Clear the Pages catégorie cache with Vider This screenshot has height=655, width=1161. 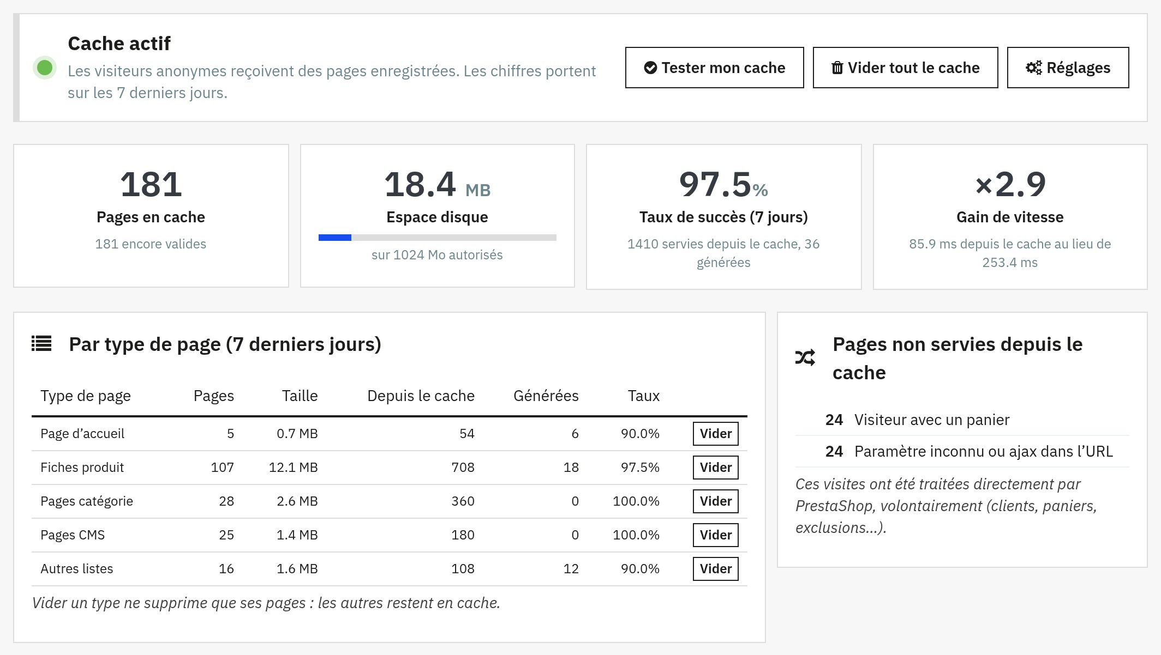(x=715, y=501)
